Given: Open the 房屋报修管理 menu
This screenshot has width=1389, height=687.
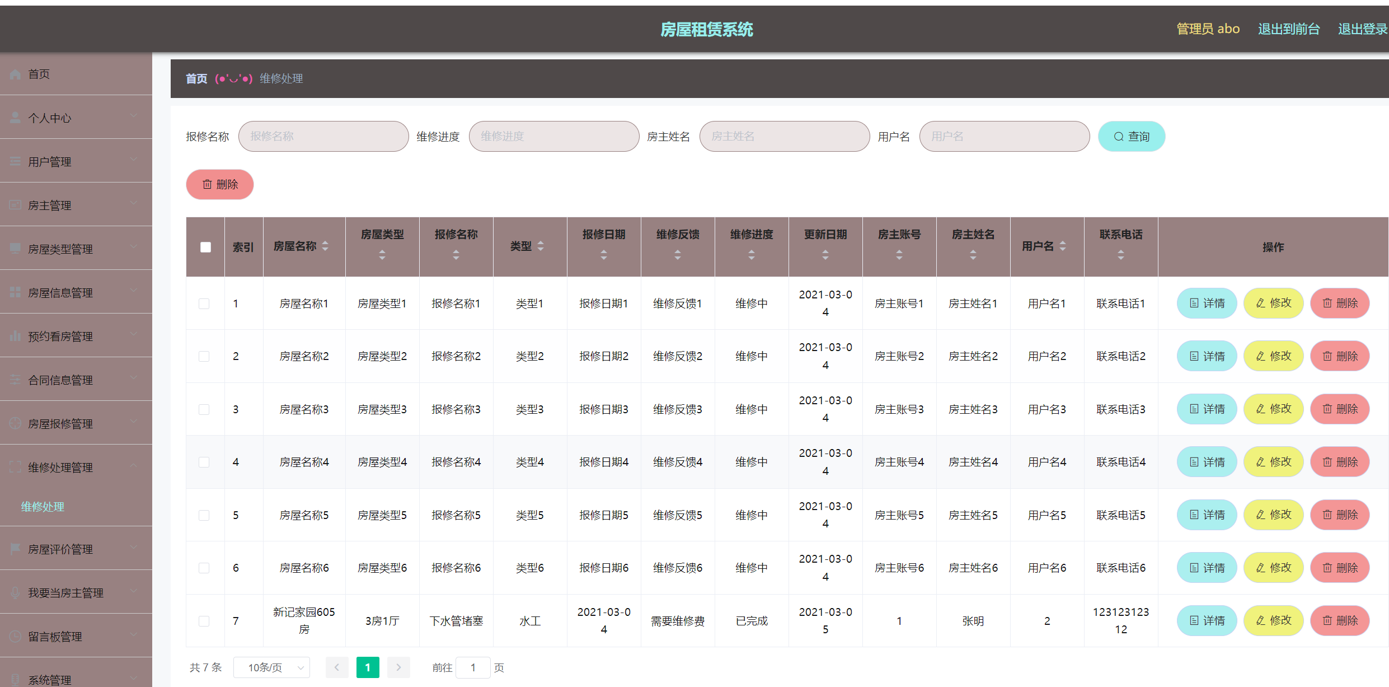Looking at the screenshot, I should coord(76,424).
